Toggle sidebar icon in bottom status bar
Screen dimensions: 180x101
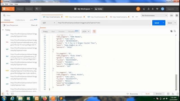pyautogui.click(x=3, y=94)
